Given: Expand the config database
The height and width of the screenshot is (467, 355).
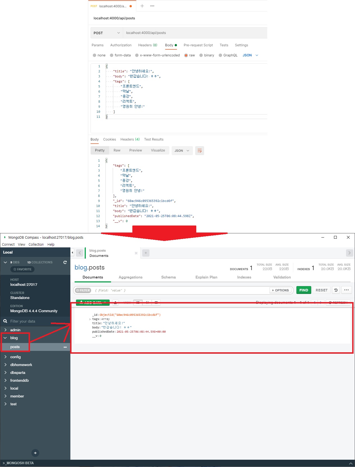Looking at the screenshot, I should click(5, 357).
